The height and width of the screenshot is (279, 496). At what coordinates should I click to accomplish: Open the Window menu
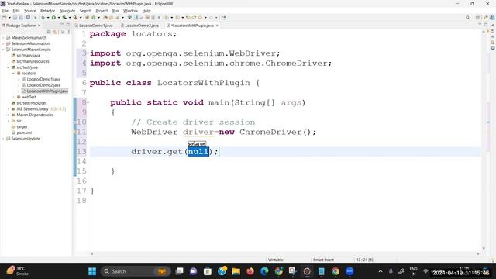[x=130, y=11]
